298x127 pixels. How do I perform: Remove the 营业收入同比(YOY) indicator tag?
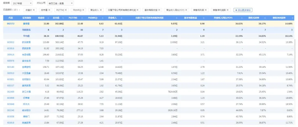click(x=186, y=10)
